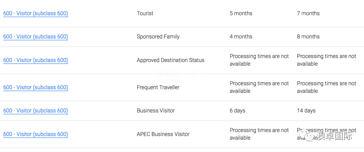The width and height of the screenshot is (364, 152).
Task: Select the 4 months cell
Action: tap(241, 37)
